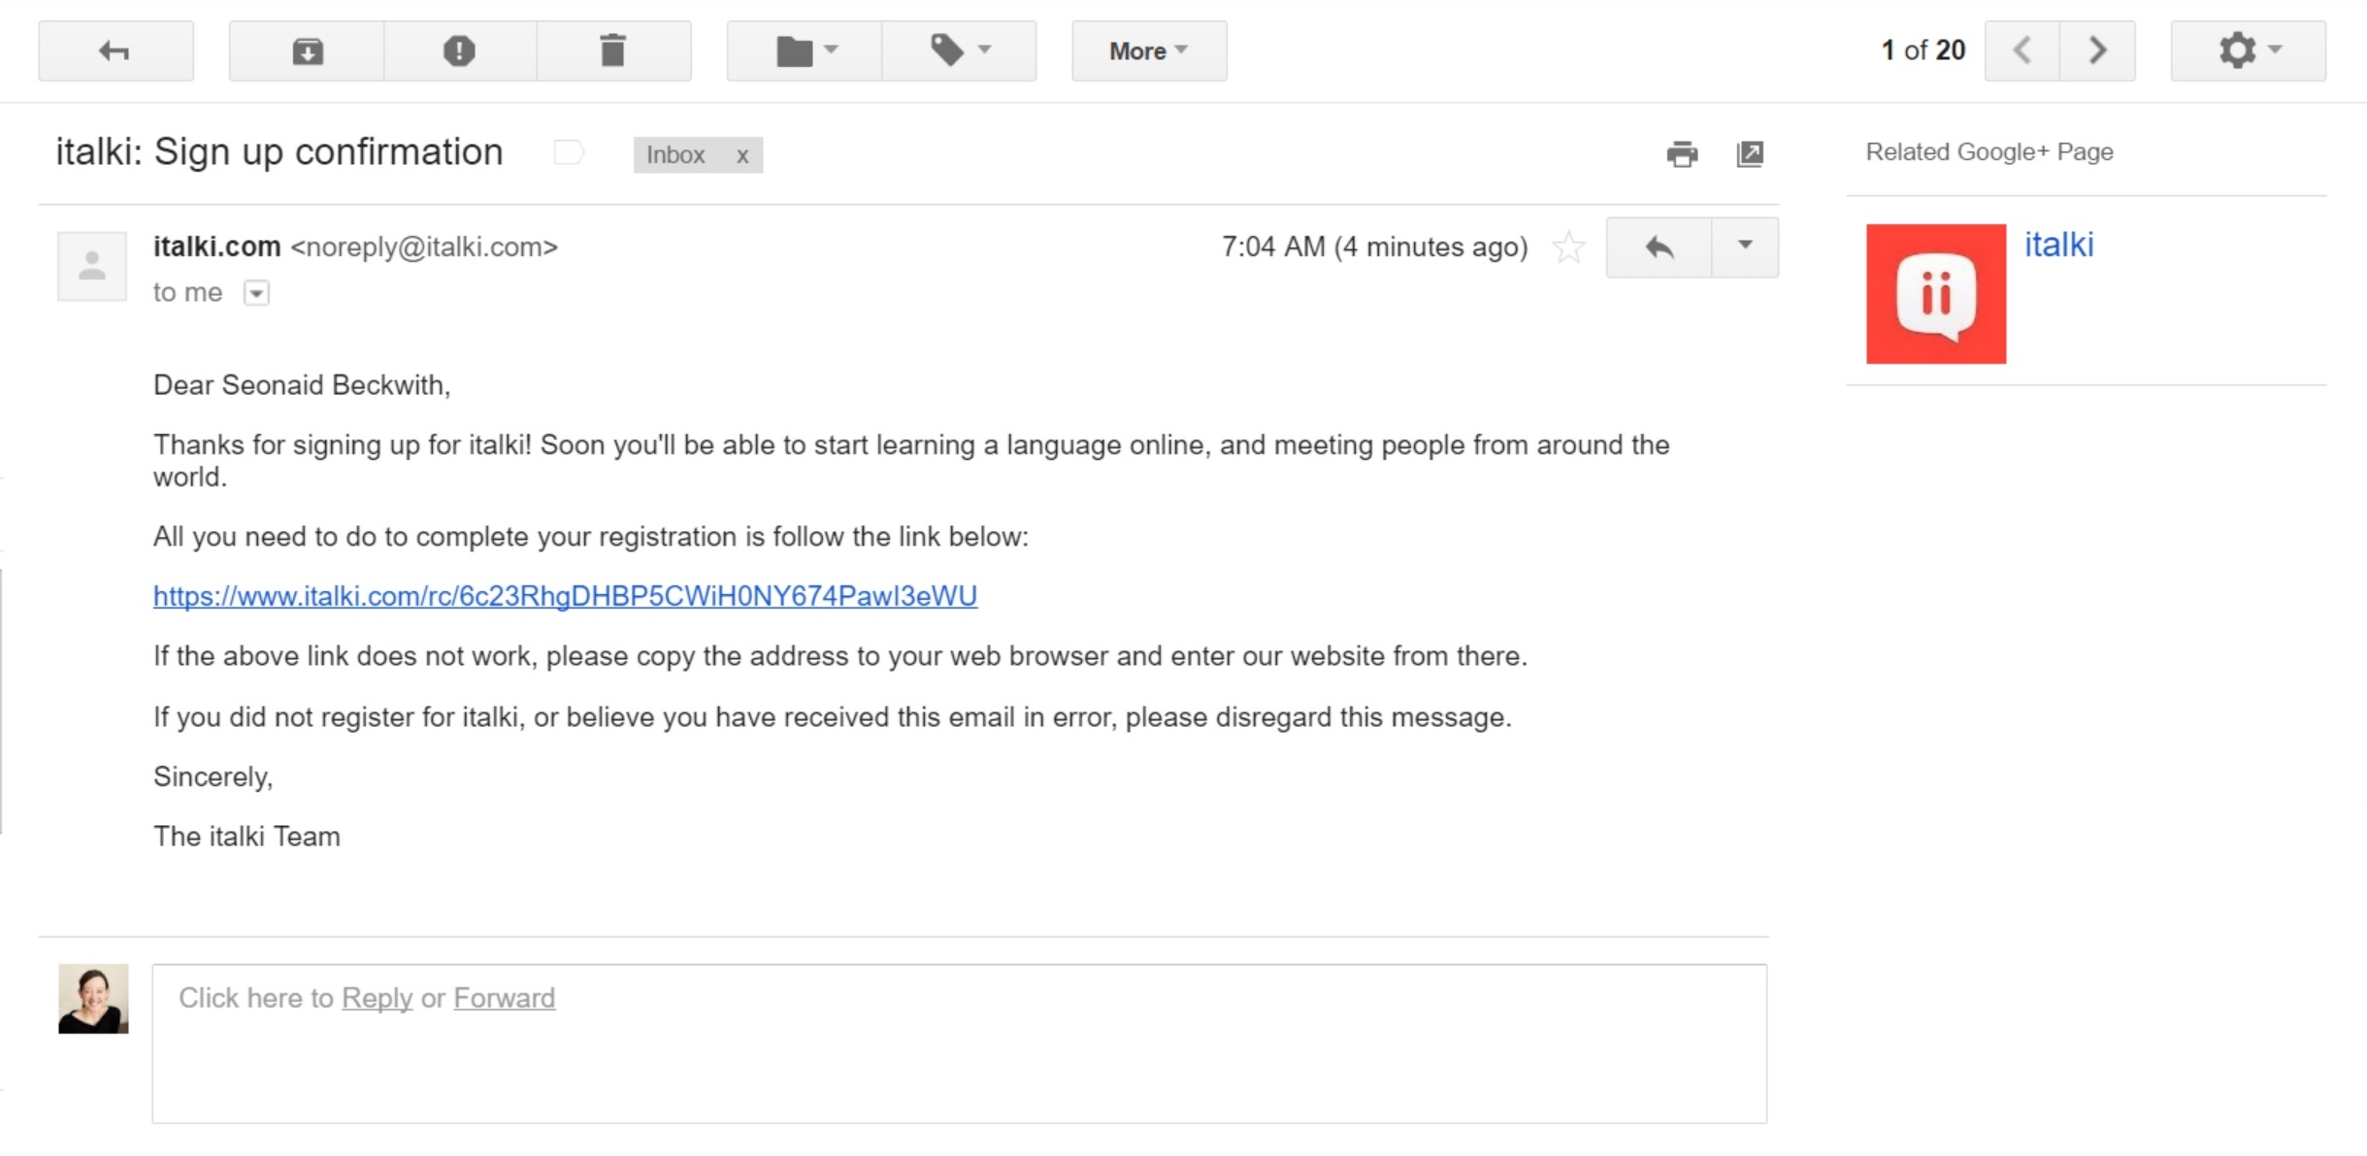Open the italki Google+ page thumbnail

pos(1935,294)
